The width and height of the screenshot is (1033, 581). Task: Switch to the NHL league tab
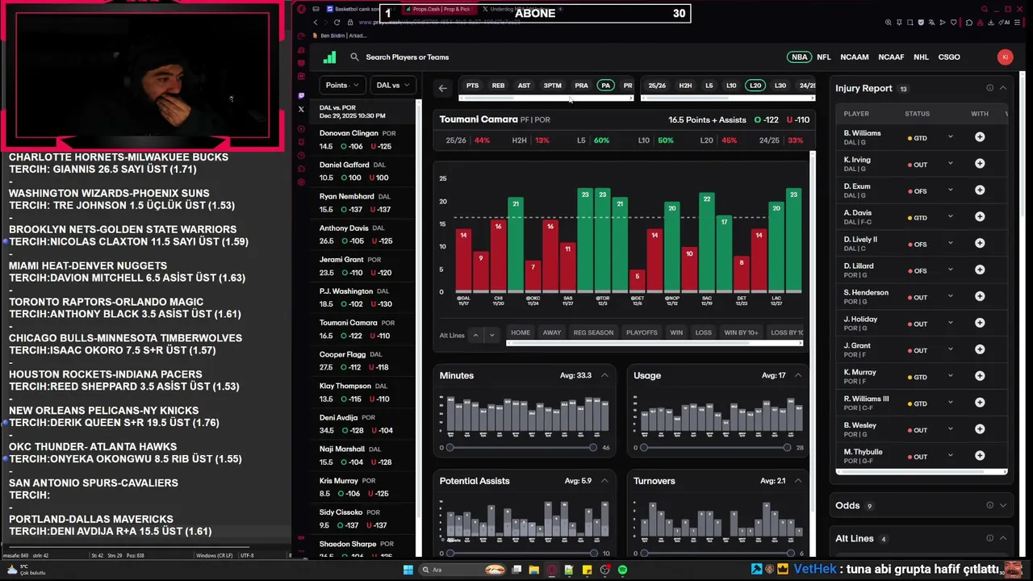point(921,57)
